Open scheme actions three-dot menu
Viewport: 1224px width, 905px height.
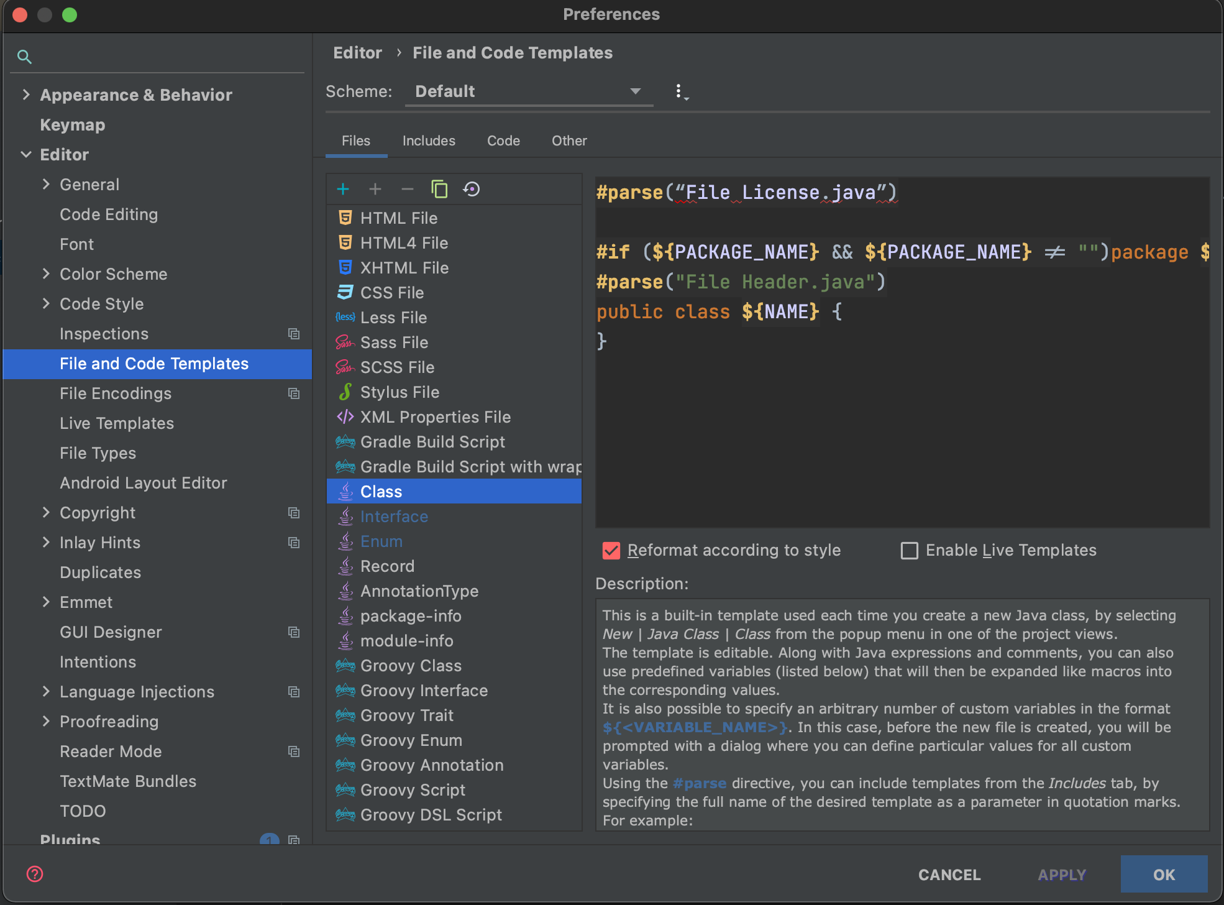pyautogui.click(x=680, y=92)
